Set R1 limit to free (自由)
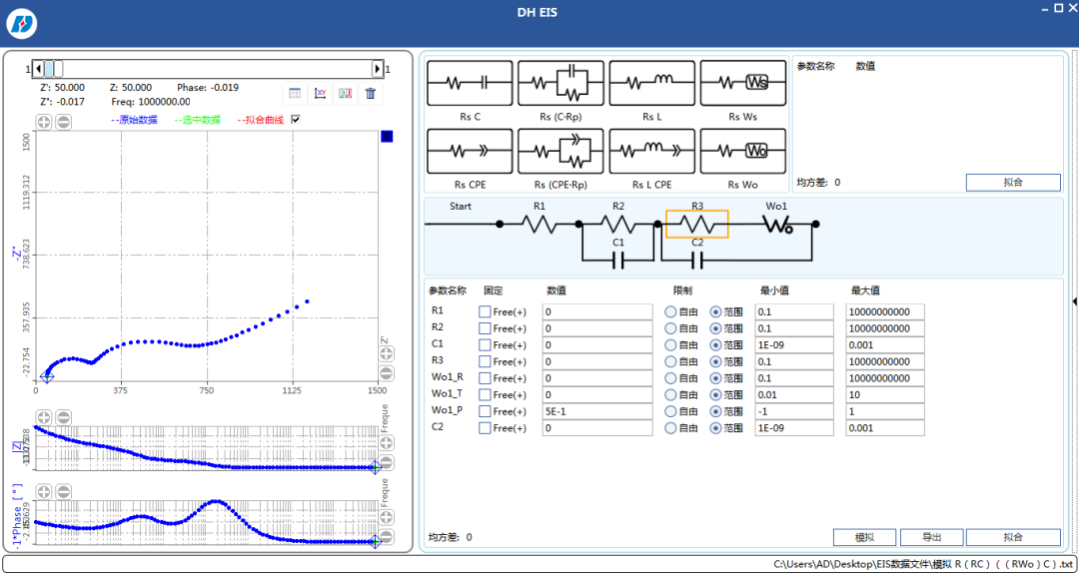 click(670, 311)
